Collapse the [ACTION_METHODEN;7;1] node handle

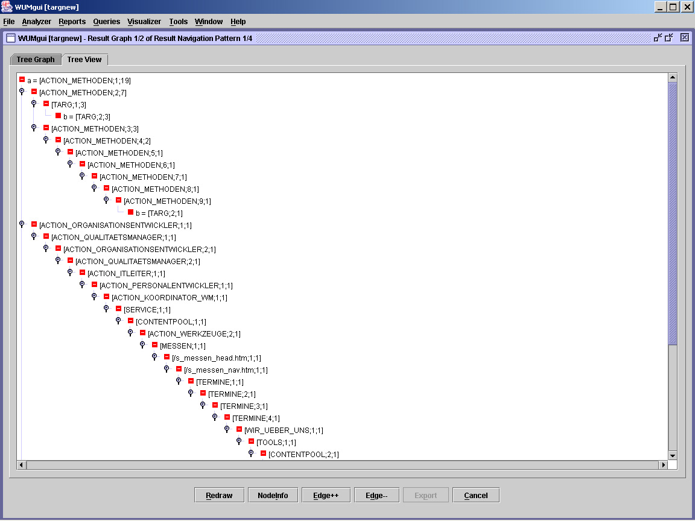coord(82,176)
